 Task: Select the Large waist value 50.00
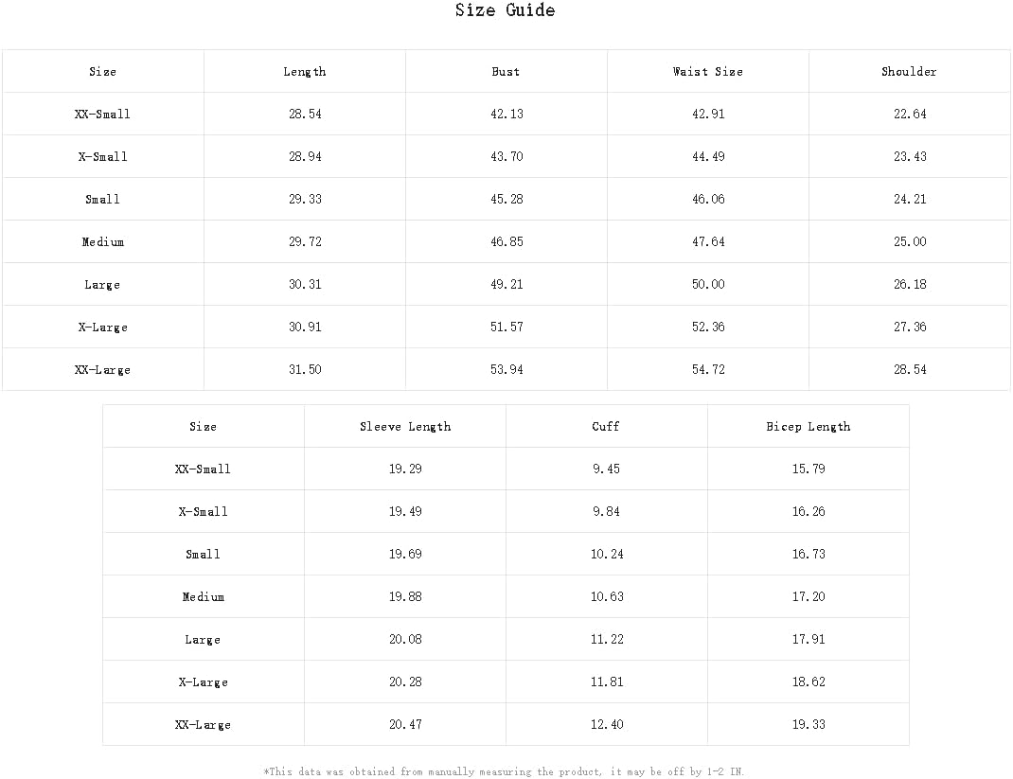click(x=708, y=285)
